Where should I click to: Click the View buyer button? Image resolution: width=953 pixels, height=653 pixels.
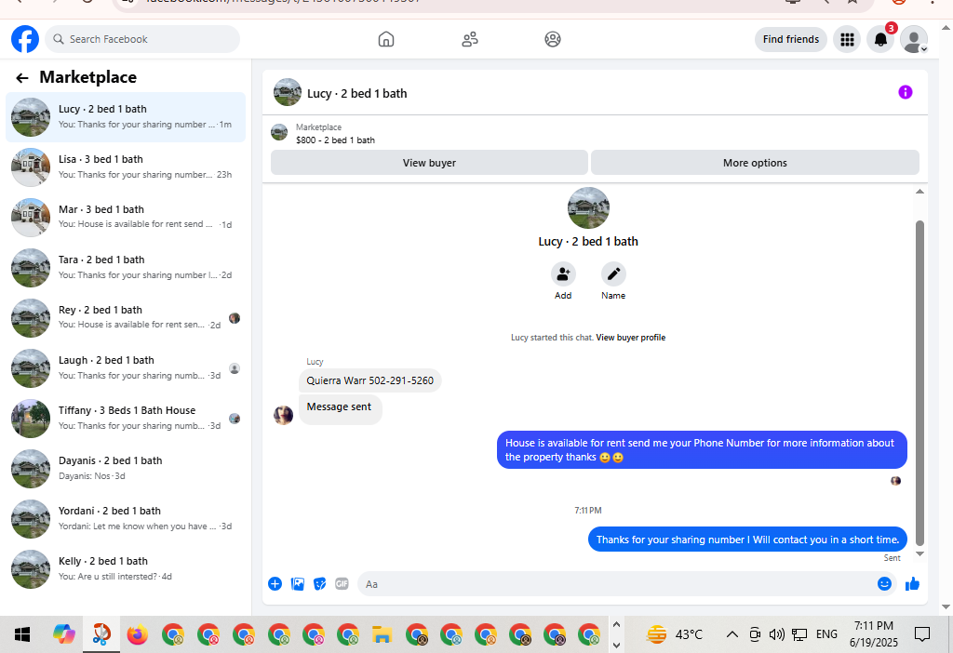(429, 163)
